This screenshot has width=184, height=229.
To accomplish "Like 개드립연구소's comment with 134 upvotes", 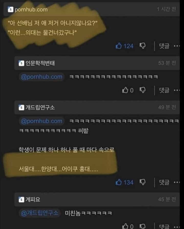I will tap(118, 182).
